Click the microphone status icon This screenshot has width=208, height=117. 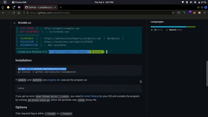195,2
